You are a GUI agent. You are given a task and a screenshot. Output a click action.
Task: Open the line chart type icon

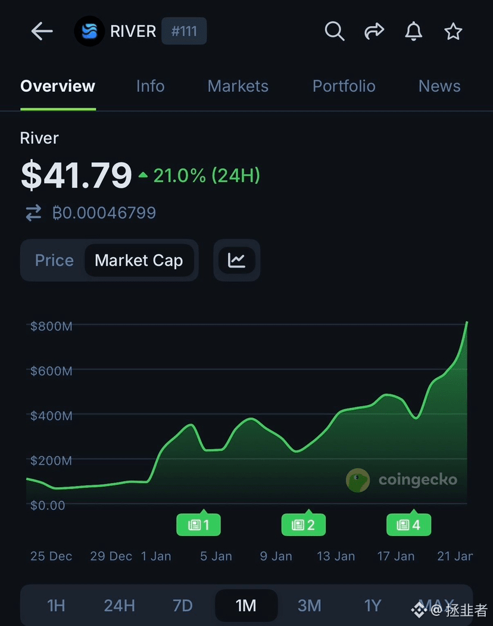(x=236, y=260)
